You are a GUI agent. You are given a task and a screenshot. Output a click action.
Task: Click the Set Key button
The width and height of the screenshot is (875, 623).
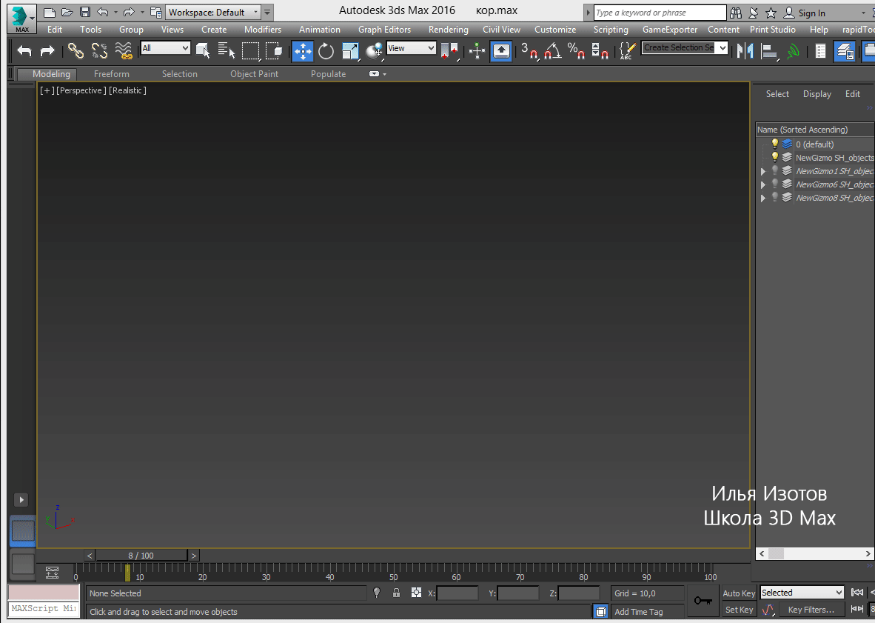coord(739,609)
